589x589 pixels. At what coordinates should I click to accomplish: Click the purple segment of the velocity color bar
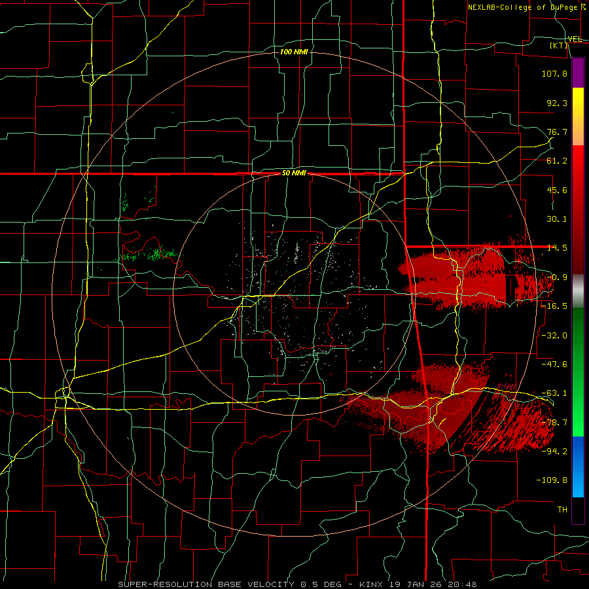point(578,73)
